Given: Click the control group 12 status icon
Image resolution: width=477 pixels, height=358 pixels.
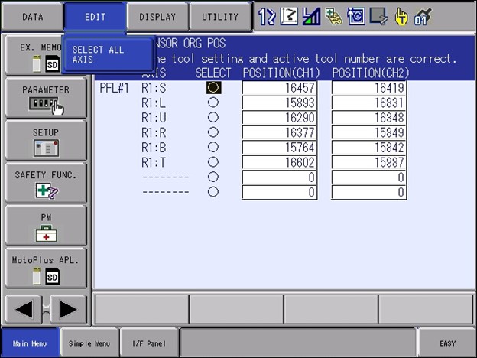Looking at the screenshot, I should pos(267,16).
